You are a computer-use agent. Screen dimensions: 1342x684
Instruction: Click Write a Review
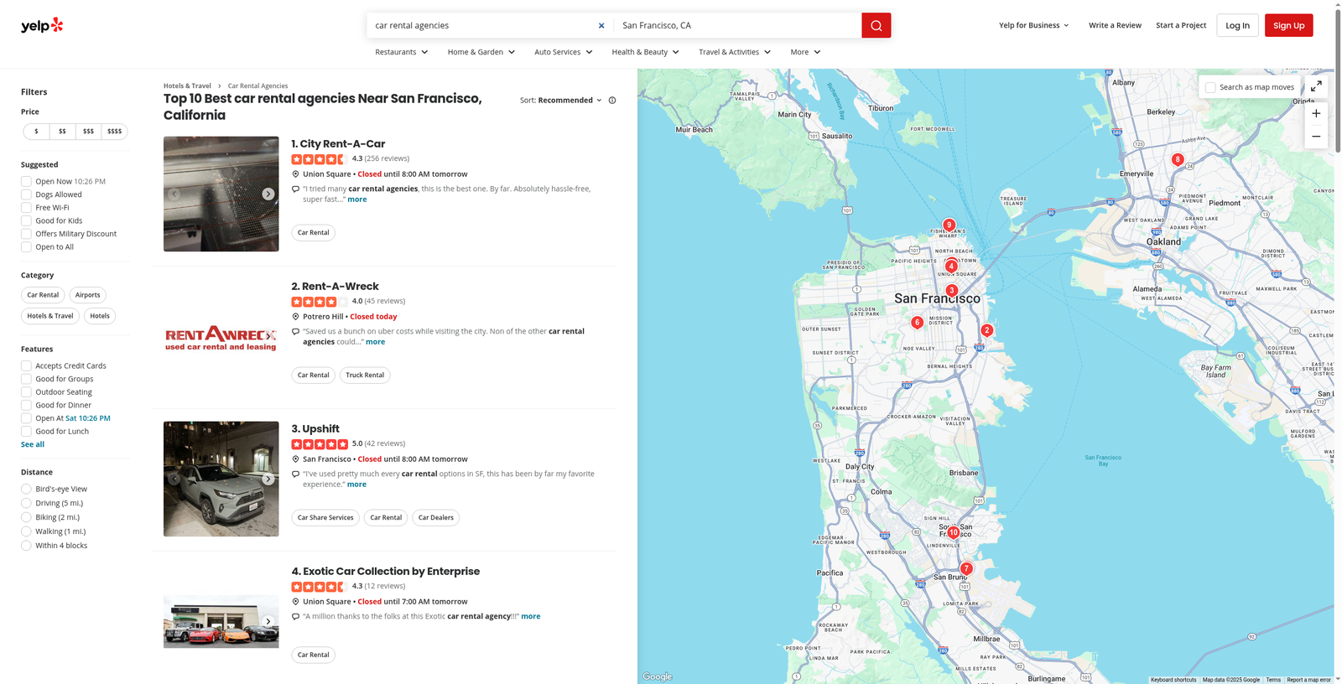pyautogui.click(x=1115, y=25)
